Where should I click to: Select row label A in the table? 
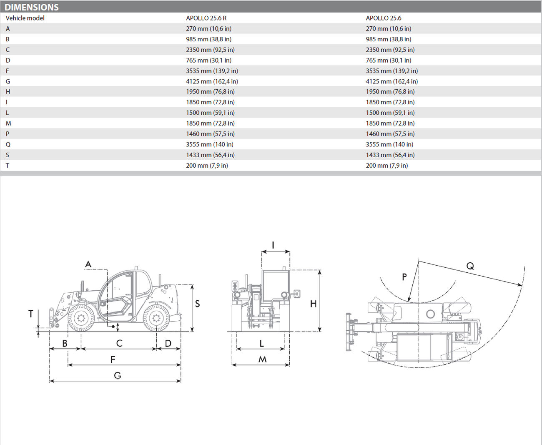coord(8,29)
